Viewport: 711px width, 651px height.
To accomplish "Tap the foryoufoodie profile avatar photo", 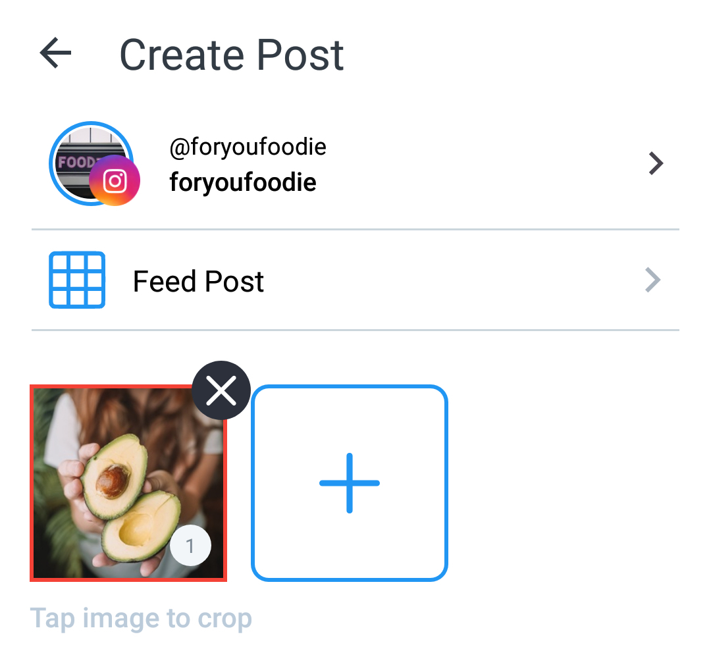I will click(91, 163).
